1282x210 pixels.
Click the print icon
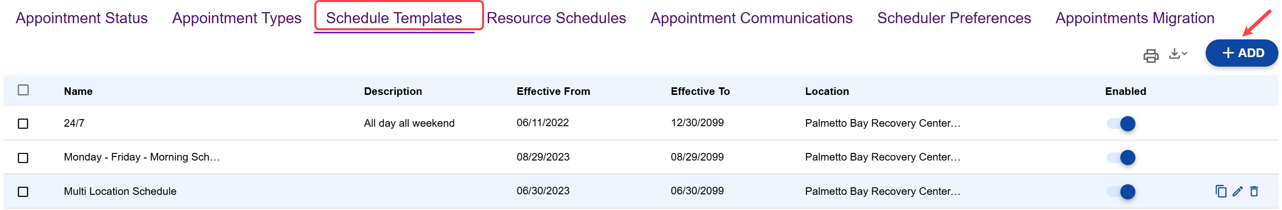tap(1151, 55)
